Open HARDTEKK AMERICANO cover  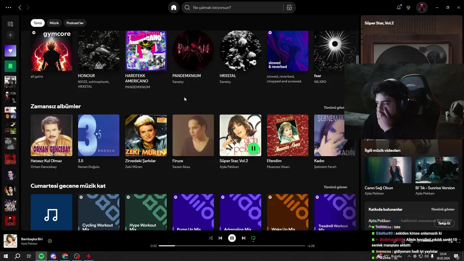tap(146, 51)
